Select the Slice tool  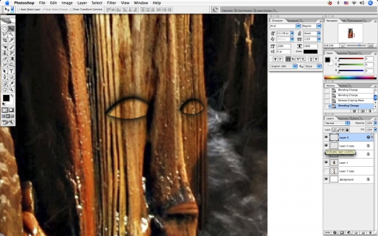[11, 40]
